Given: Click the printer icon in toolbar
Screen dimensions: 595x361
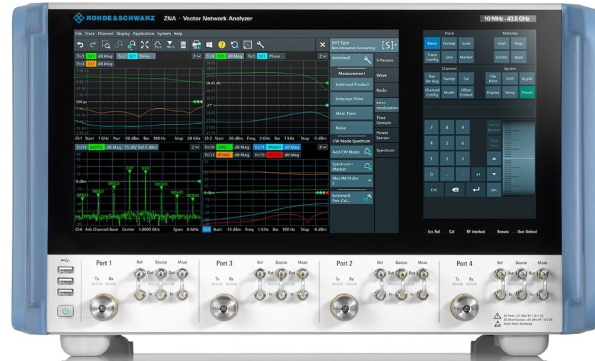Looking at the screenshot, I should coord(197,45).
